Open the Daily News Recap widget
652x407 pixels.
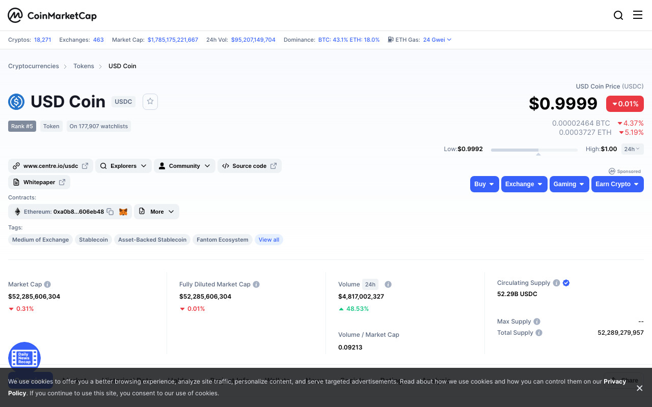[24, 358]
